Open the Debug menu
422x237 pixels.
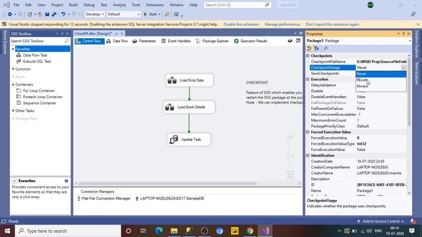89,5
